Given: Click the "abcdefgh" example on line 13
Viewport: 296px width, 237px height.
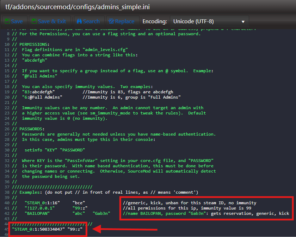Looking at the screenshot, I should tap(35, 60).
